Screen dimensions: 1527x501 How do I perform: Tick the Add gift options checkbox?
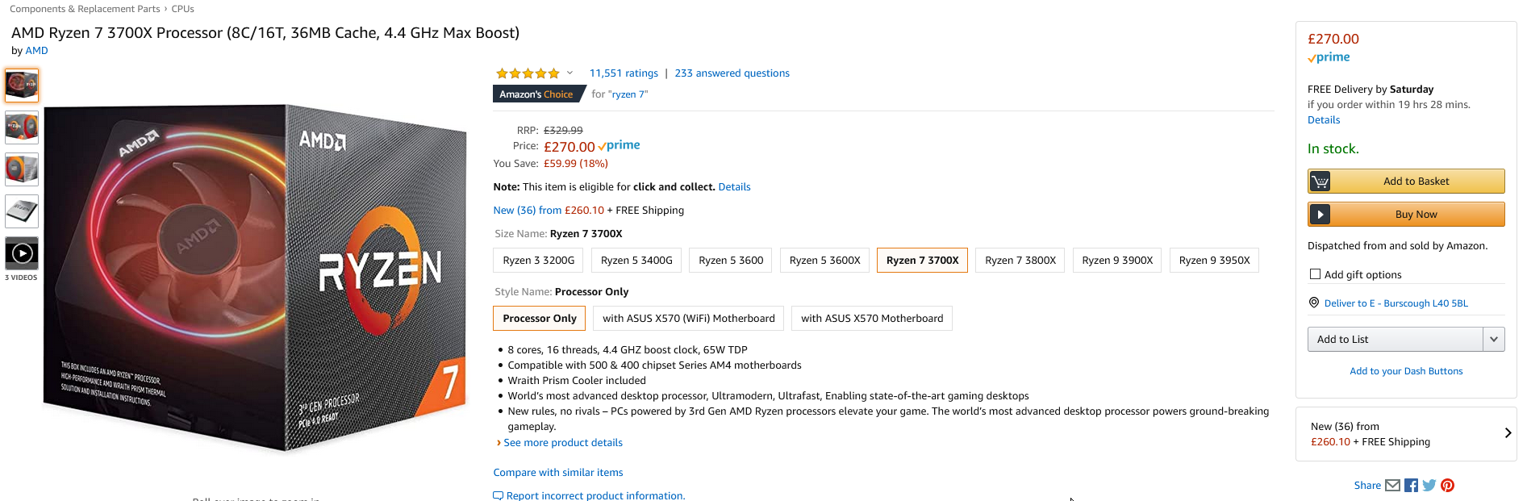pos(1315,274)
